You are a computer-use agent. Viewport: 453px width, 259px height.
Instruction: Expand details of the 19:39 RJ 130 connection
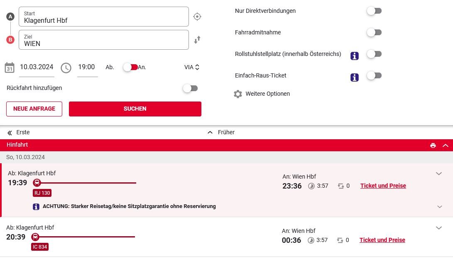[x=439, y=174]
